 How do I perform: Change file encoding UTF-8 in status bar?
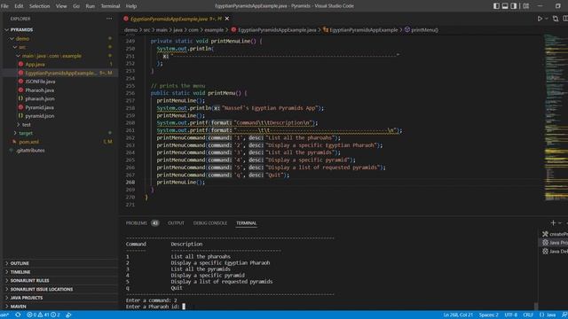tap(511, 315)
